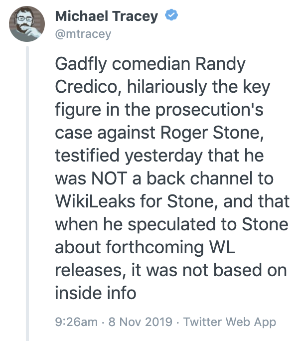Image resolution: width=301 pixels, height=341 pixels.
Task: Open the @mtracey handle link
Action: [x=83, y=34]
